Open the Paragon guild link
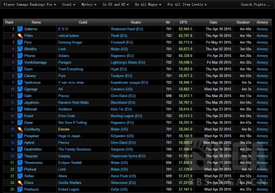Viewport: 275px width, 193px height. (64, 62)
